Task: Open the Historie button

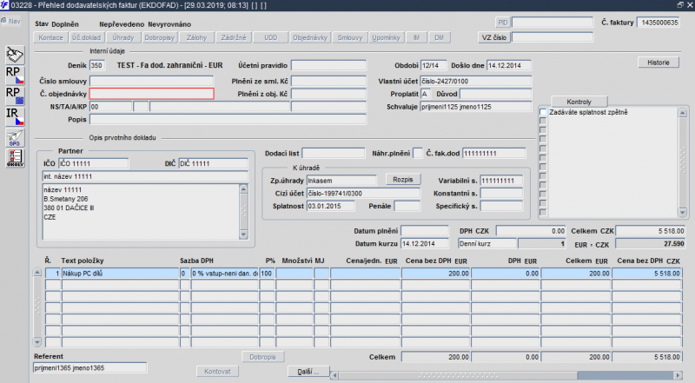Action: (x=659, y=63)
